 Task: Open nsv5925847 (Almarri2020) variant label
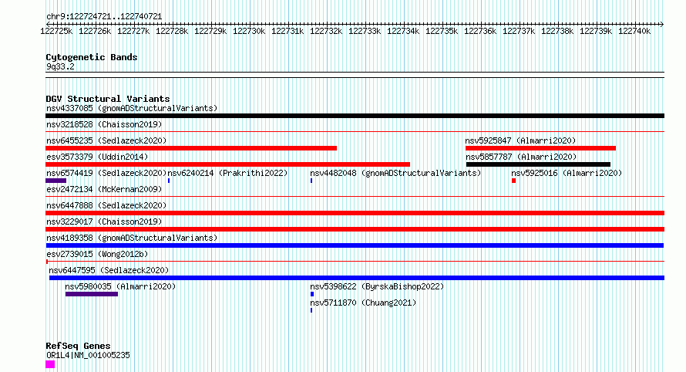(x=520, y=140)
